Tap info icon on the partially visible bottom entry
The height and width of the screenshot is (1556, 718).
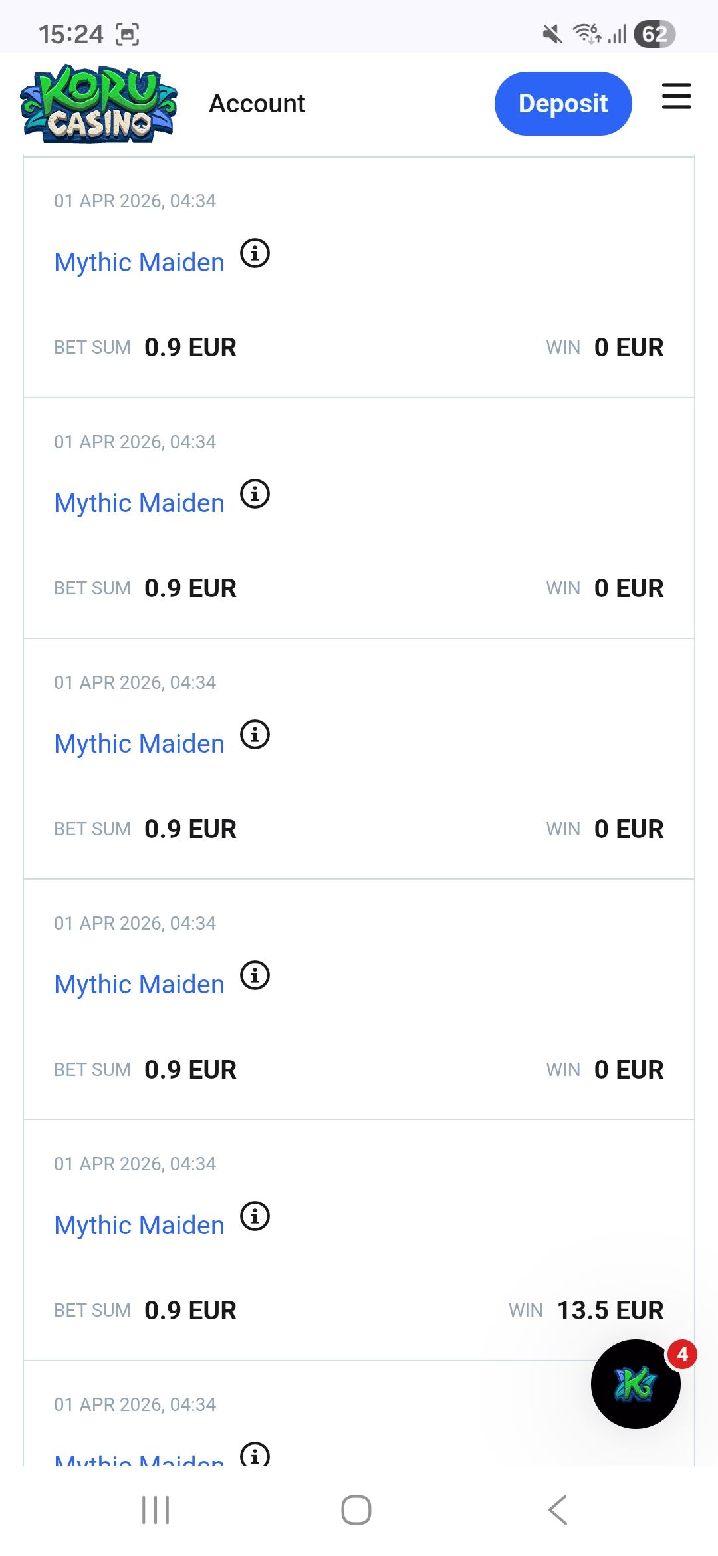(255, 1454)
